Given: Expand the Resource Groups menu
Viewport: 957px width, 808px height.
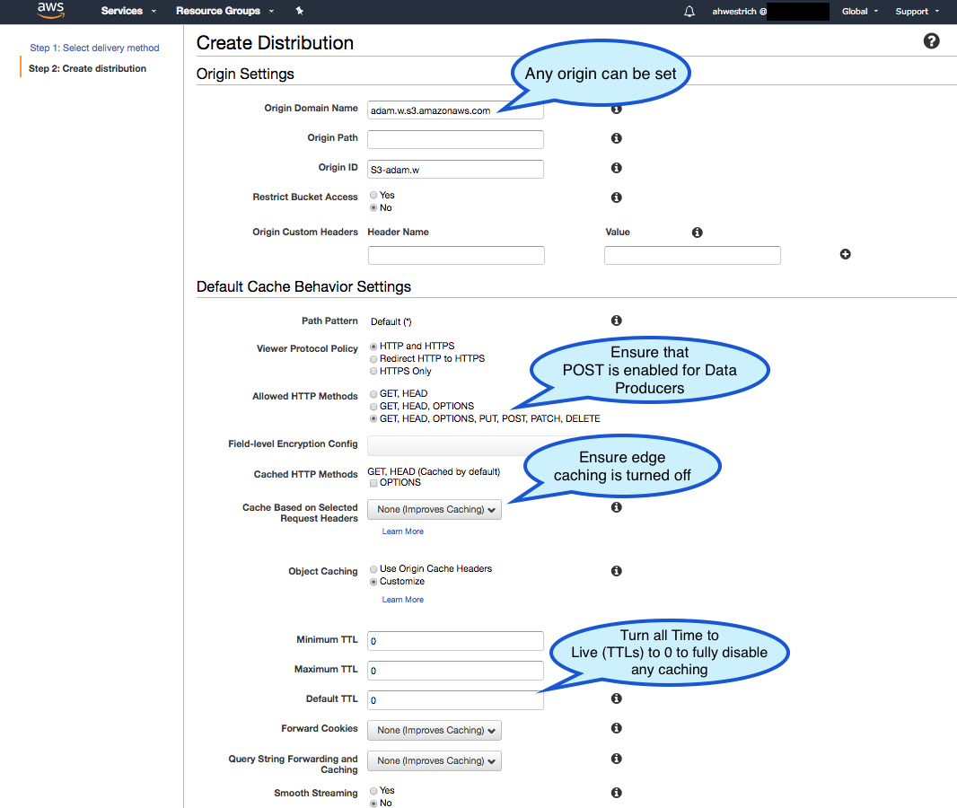Looking at the screenshot, I should pyautogui.click(x=224, y=11).
